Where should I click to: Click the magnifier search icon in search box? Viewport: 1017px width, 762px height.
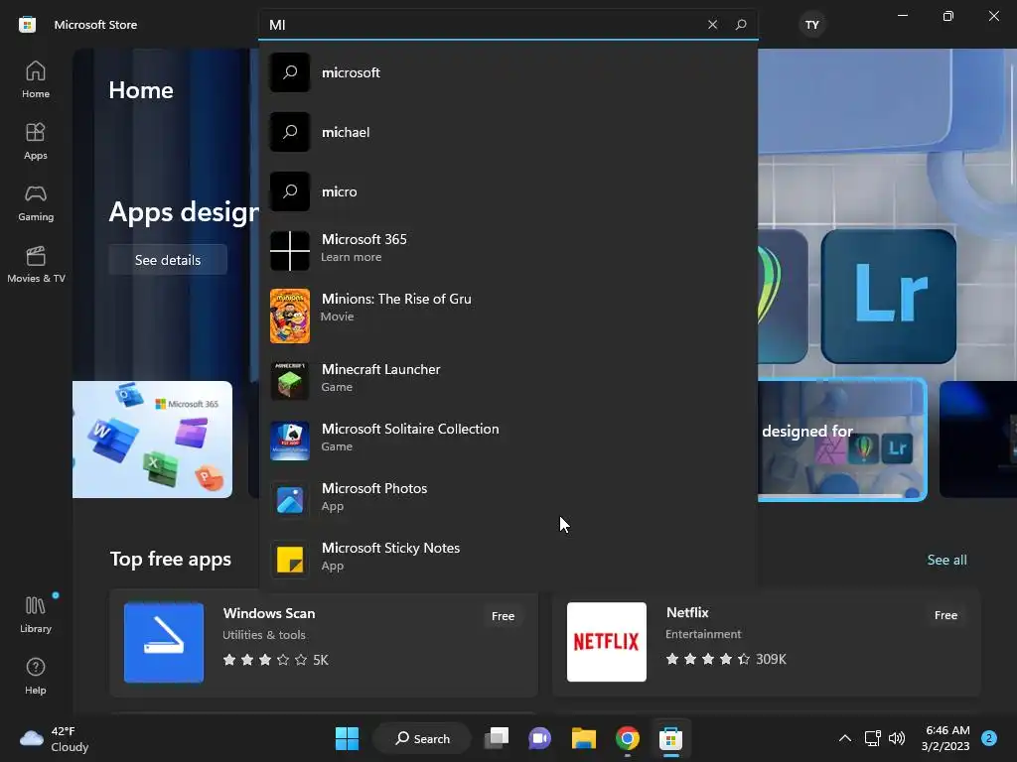[x=741, y=25]
